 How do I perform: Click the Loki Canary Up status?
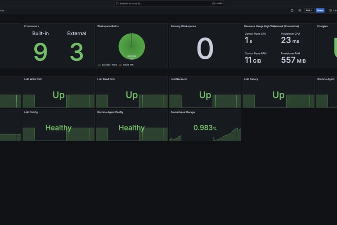(278, 95)
